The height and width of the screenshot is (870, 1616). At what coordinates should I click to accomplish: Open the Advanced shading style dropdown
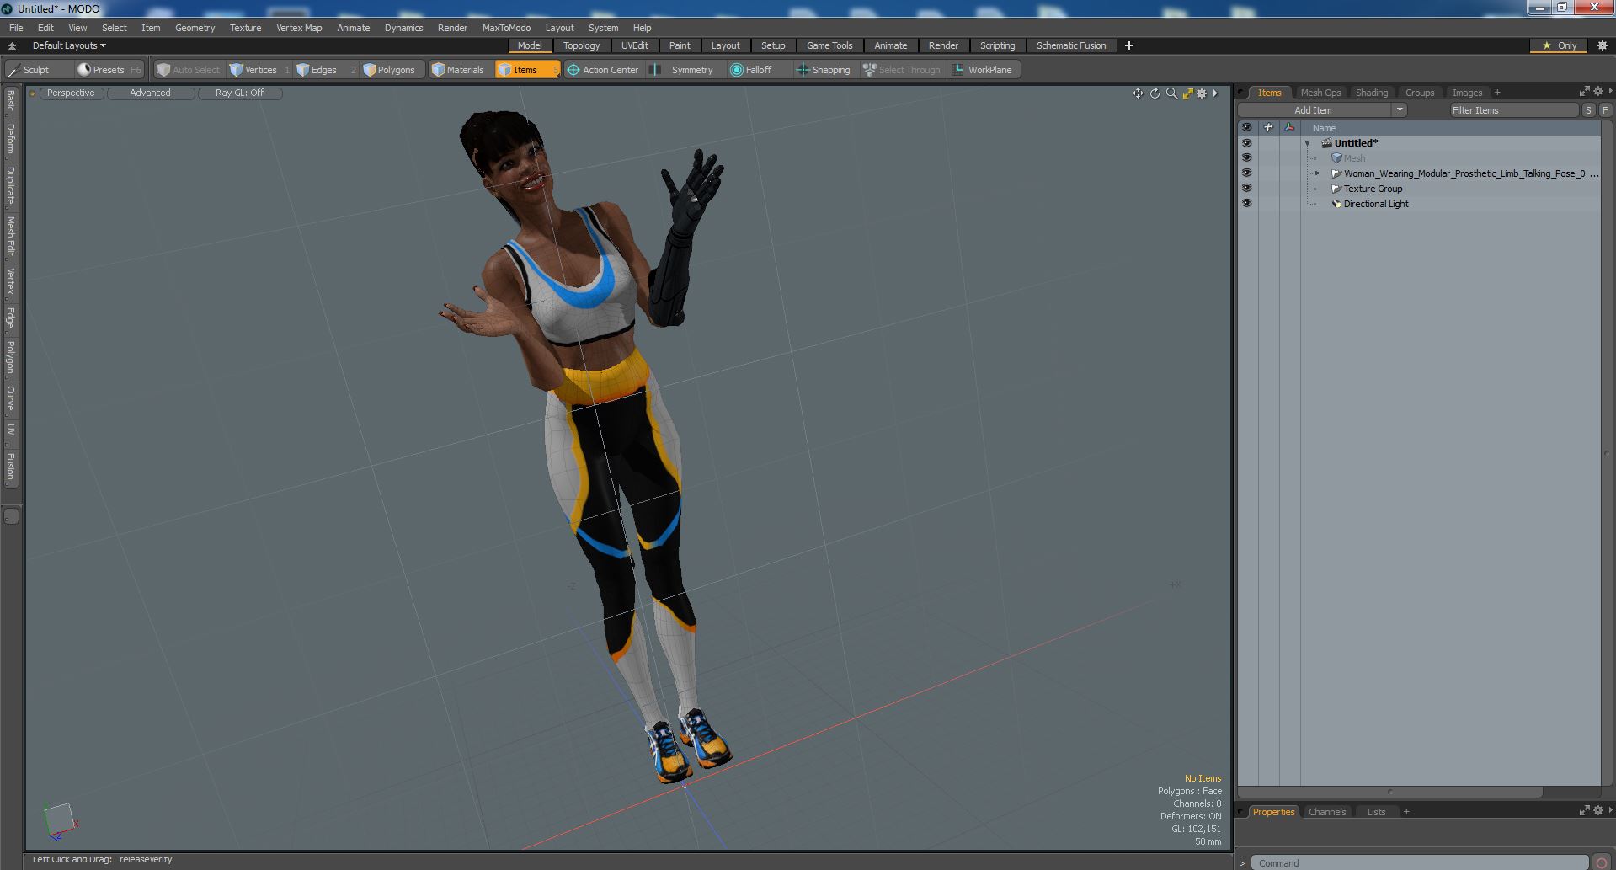tap(150, 93)
